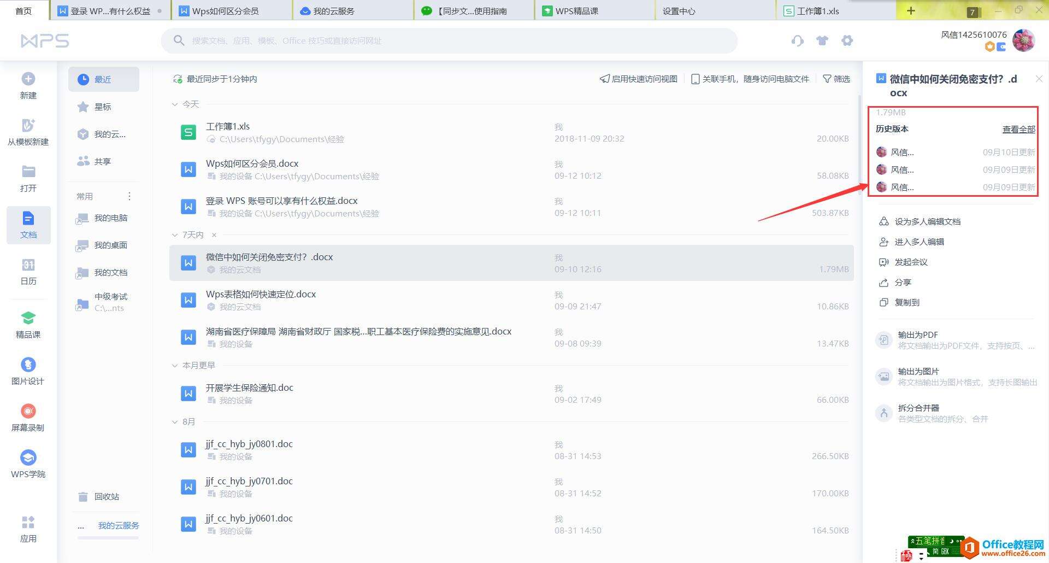Open the 日历 calendar icon

point(28,265)
